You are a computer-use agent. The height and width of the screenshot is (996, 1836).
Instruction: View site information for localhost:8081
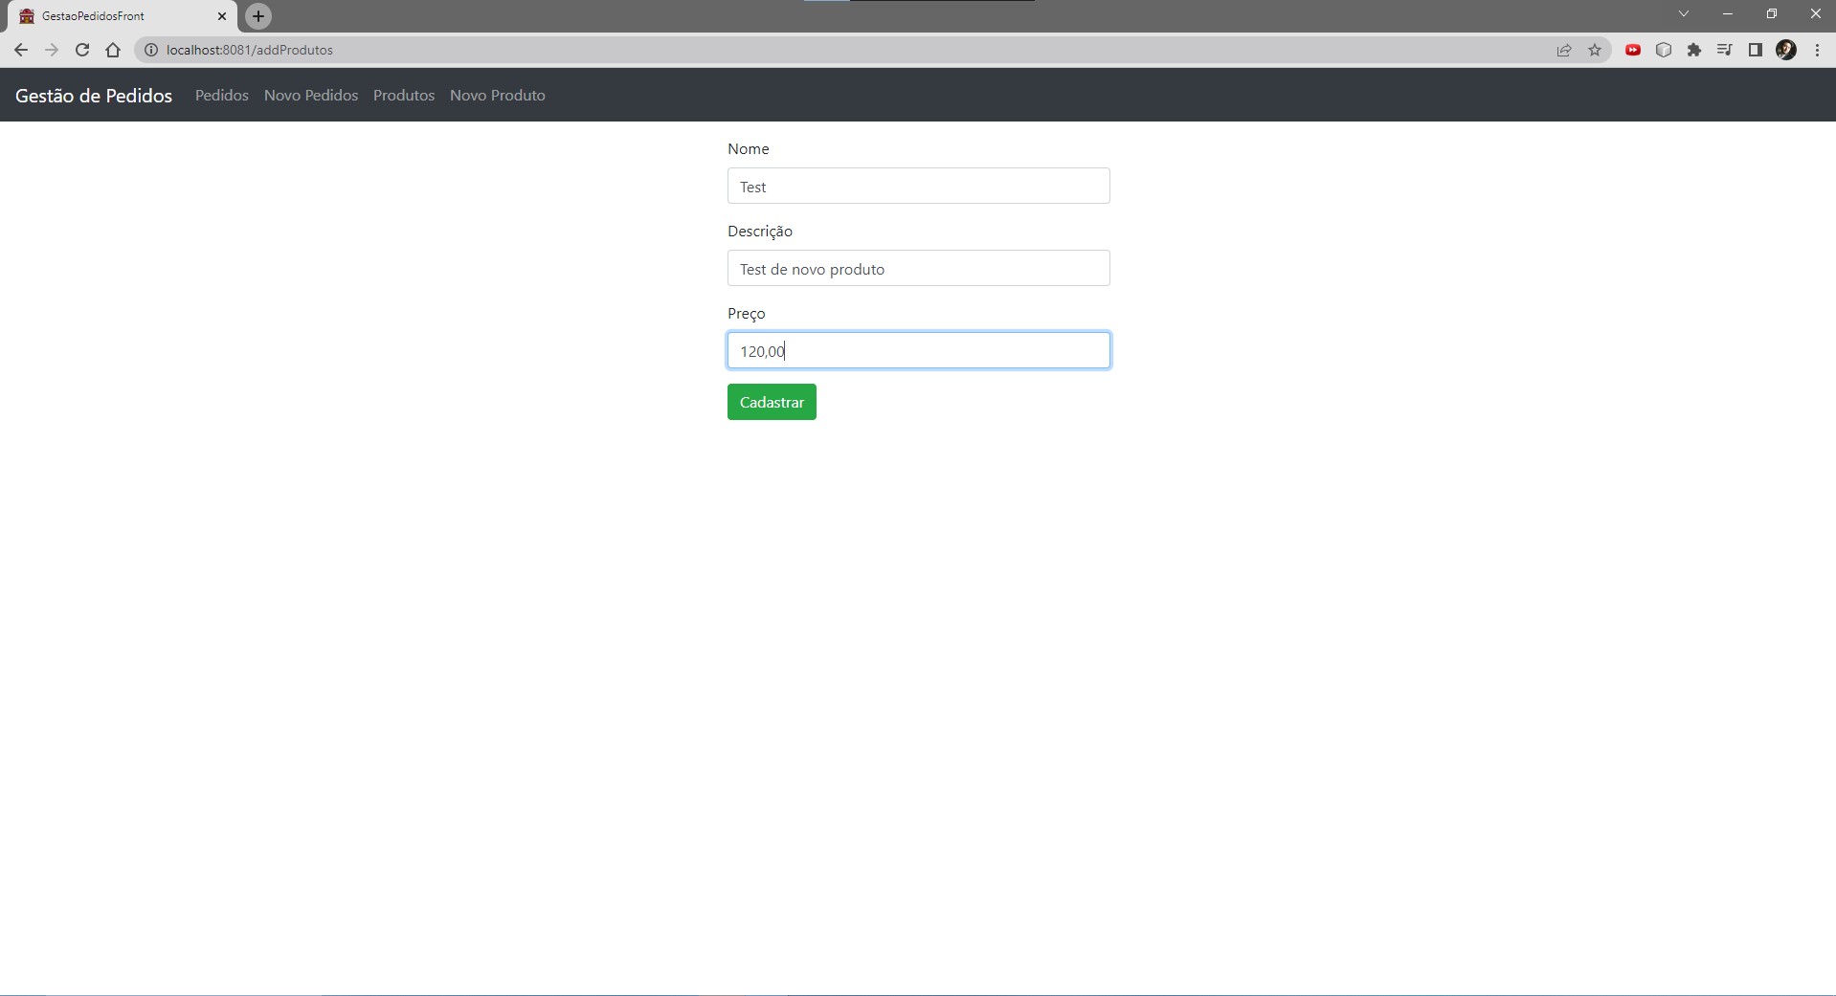pyautogui.click(x=150, y=50)
